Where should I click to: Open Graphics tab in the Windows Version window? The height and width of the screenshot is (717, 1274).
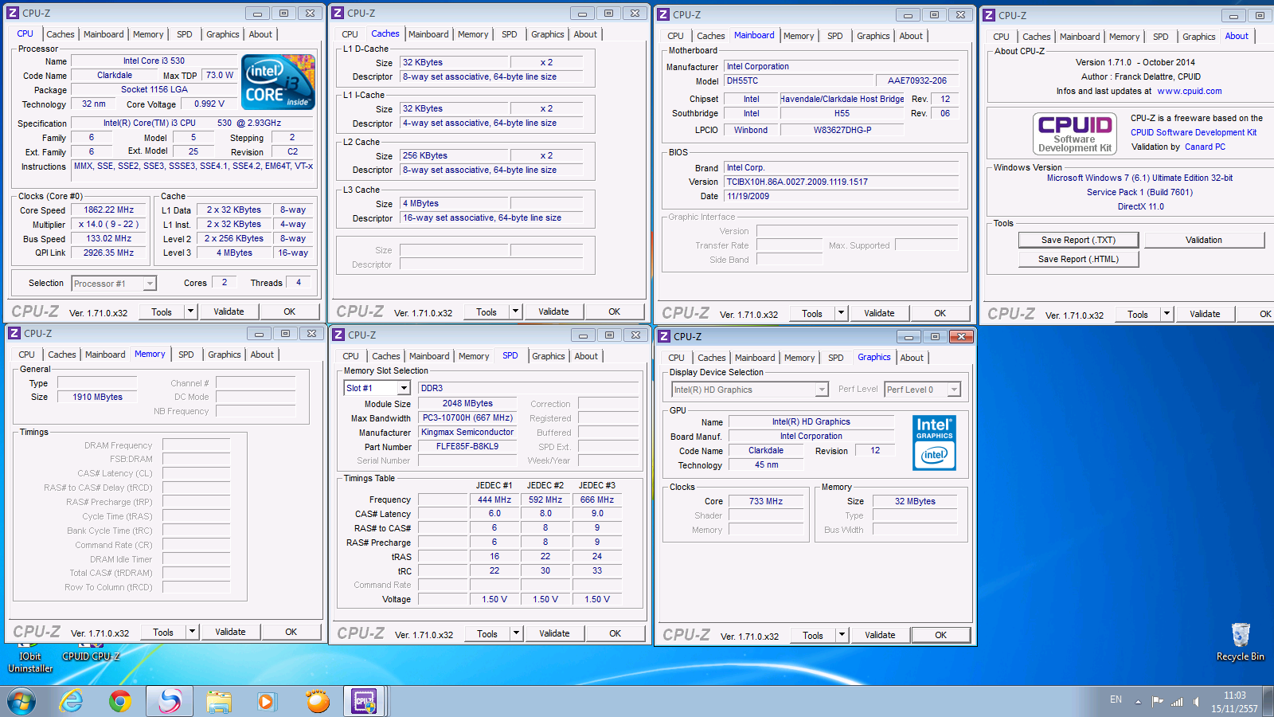point(1198,37)
